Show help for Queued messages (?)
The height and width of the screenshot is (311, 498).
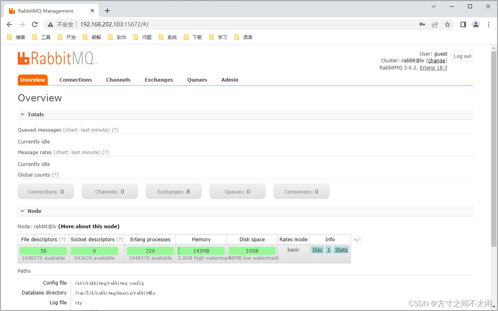pos(115,130)
